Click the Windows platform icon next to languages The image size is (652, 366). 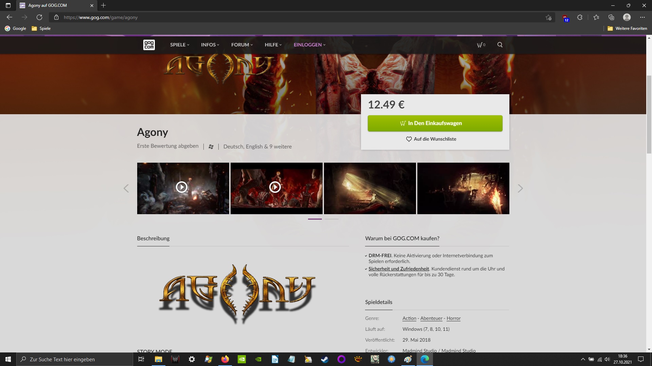click(x=211, y=147)
